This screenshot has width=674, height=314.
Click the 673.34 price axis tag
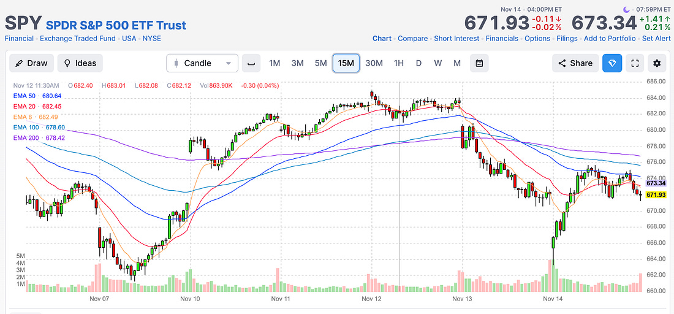click(656, 183)
